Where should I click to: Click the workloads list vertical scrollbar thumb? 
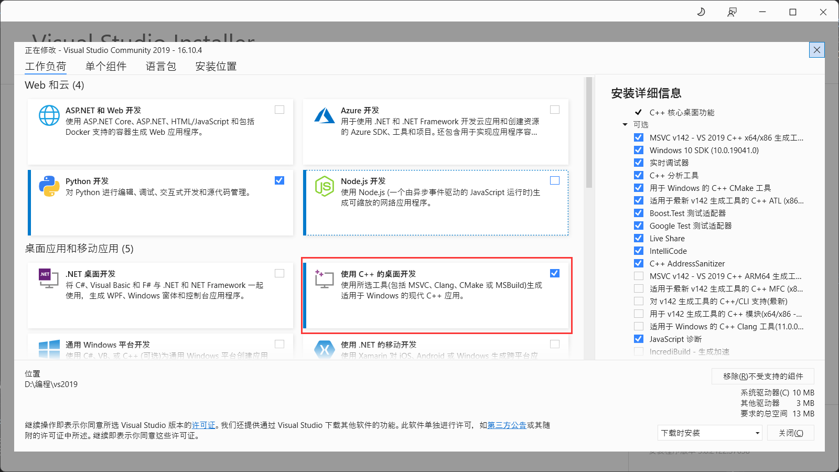(589, 133)
